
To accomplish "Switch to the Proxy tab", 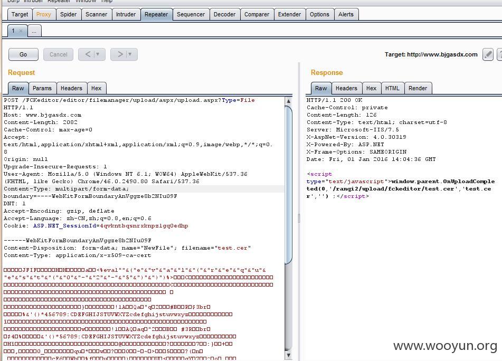I will tap(43, 14).
